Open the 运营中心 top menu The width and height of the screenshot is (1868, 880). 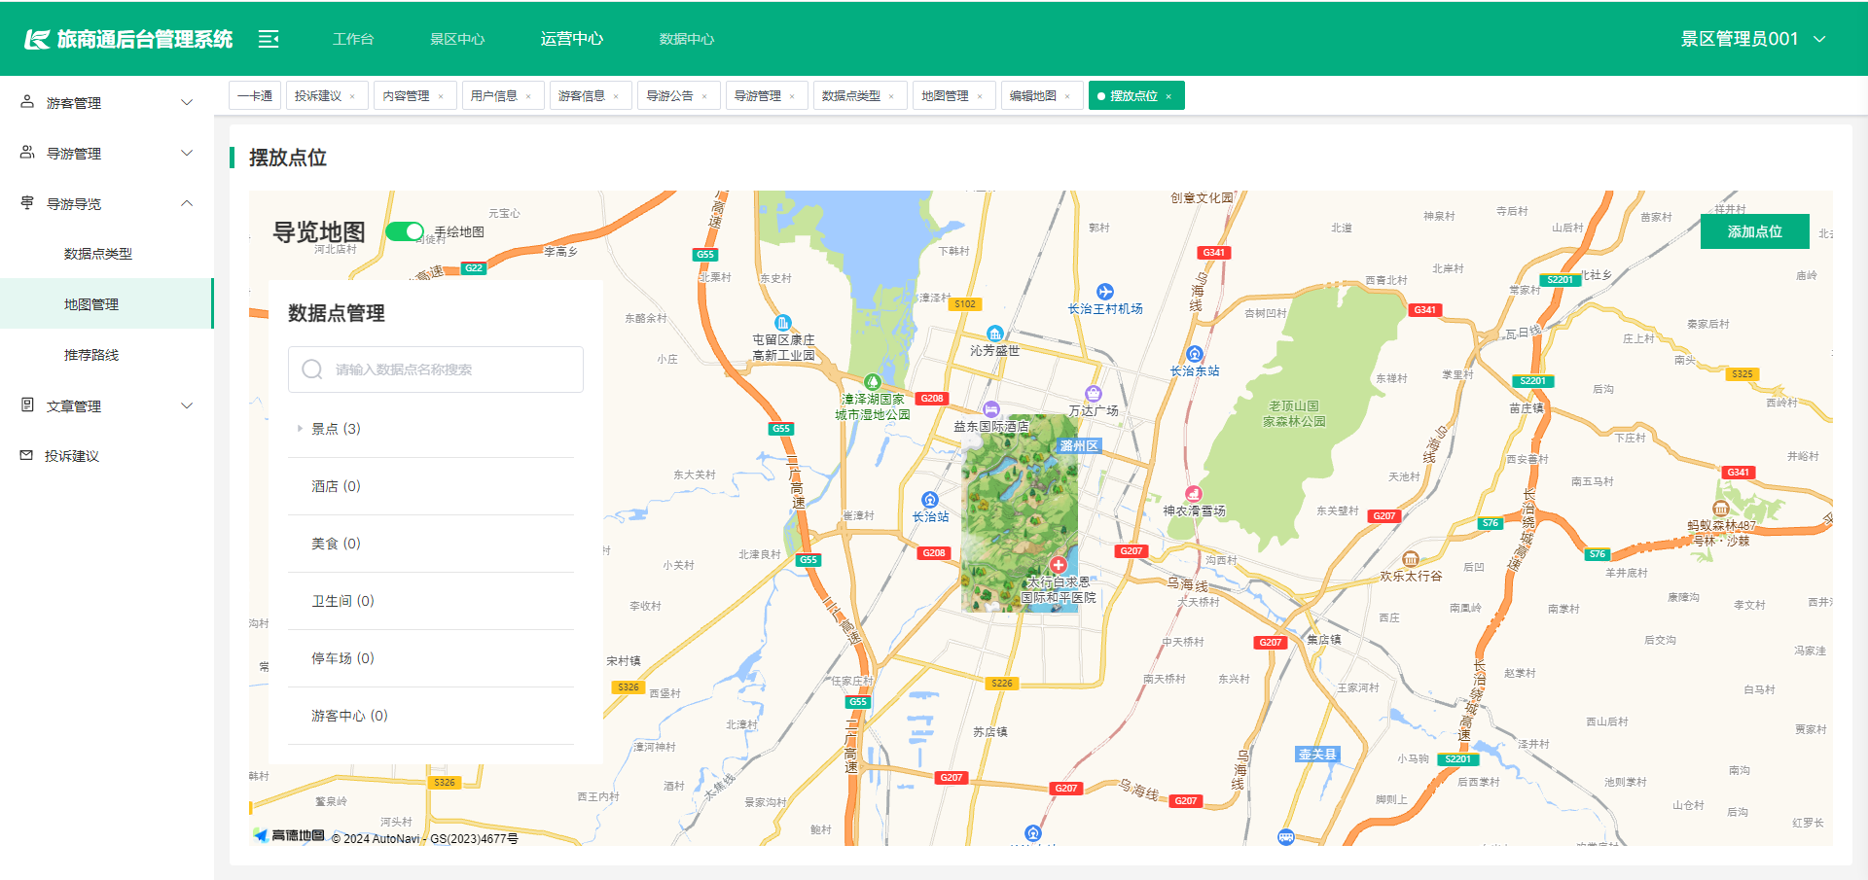(x=572, y=39)
